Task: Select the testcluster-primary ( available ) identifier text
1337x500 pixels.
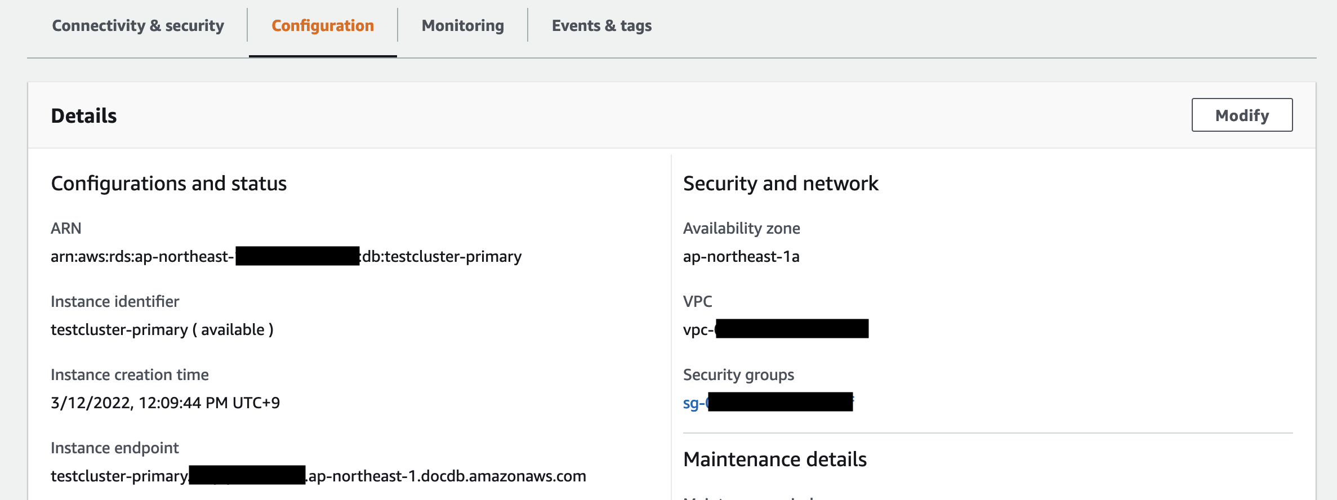Action: tap(162, 330)
